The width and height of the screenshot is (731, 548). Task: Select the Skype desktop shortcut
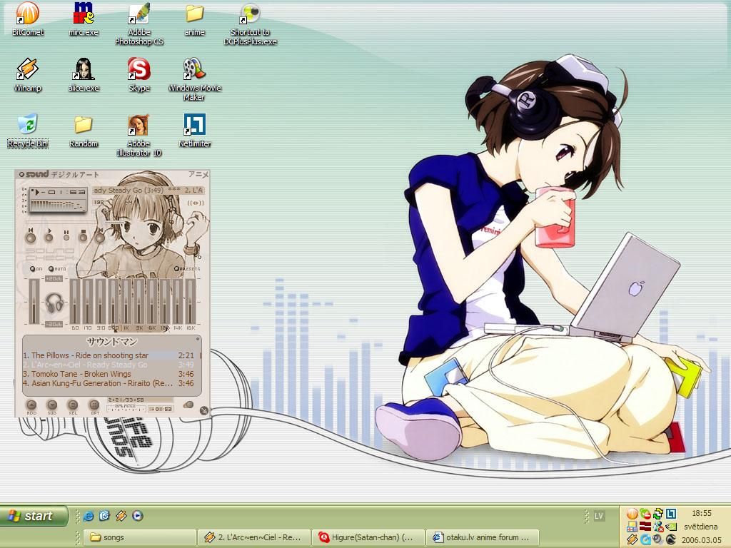(x=139, y=75)
